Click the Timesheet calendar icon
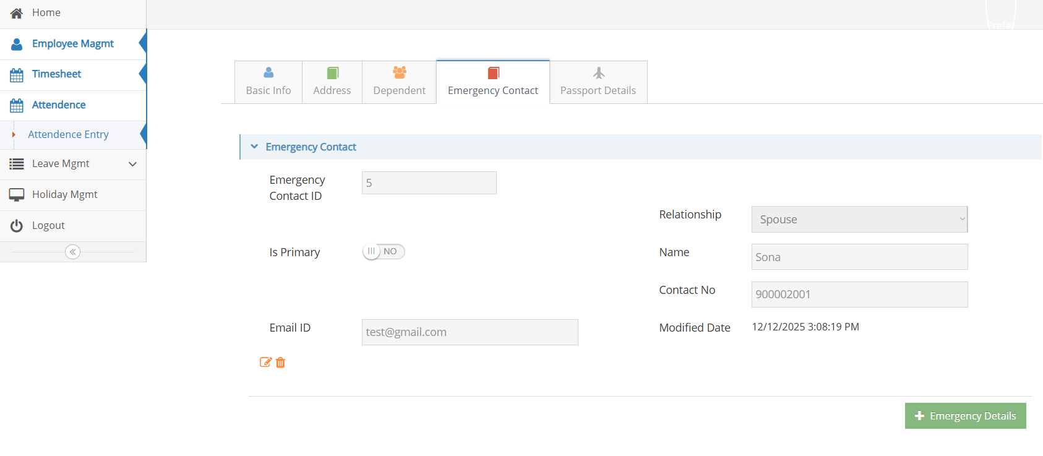Screen dimensions: 1043x456 pyautogui.click(x=17, y=75)
